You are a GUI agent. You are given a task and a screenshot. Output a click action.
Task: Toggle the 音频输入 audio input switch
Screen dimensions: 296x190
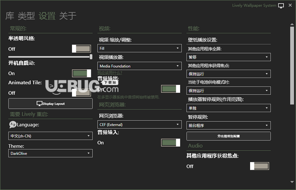coord(171,143)
